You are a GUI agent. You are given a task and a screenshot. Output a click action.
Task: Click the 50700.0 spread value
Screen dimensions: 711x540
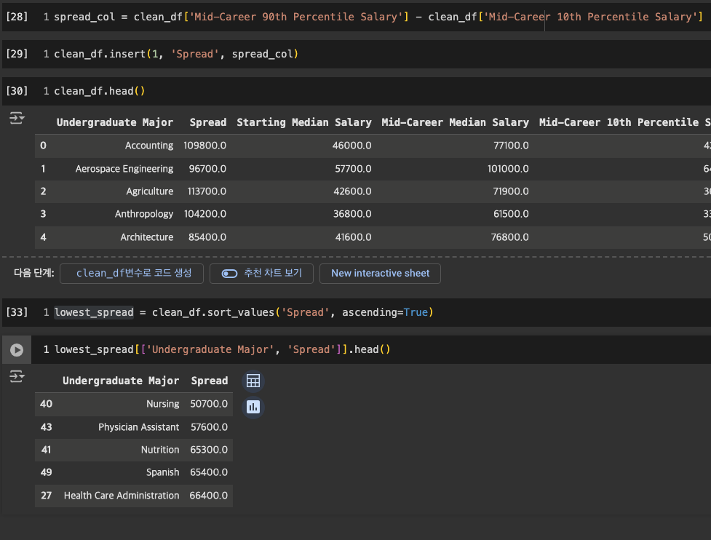209,404
